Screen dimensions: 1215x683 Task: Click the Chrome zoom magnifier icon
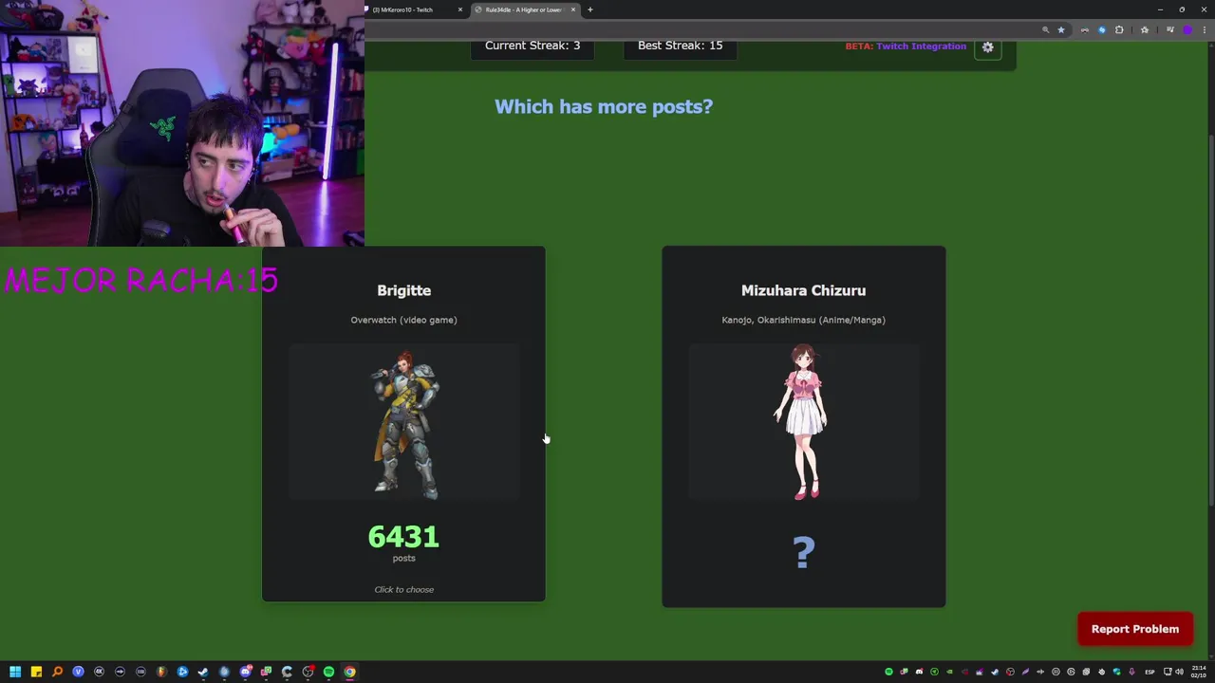(1046, 29)
